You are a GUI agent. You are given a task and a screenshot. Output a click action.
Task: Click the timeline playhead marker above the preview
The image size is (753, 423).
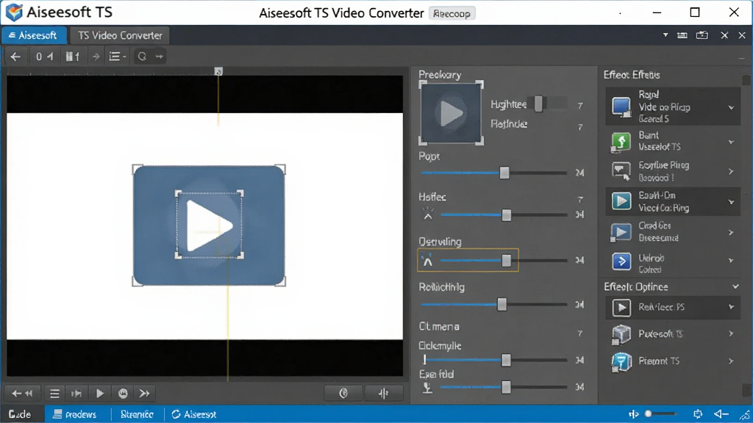click(218, 71)
